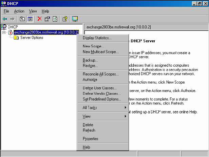The height and width of the screenshot is (157, 209).
Task: Expand the All Tasks submenu arrow
Action: click(125, 107)
